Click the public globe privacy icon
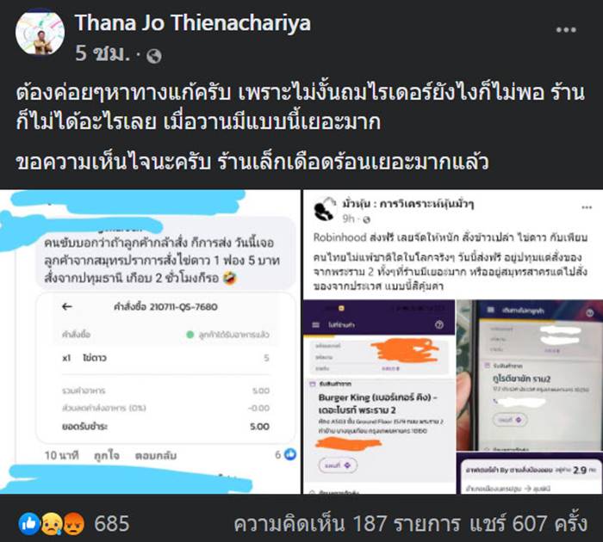Image resolution: width=603 pixels, height=542 pixels. click(154, 56)
